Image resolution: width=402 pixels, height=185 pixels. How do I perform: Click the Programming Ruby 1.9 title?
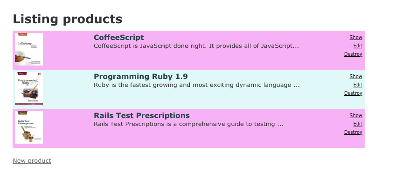(141, 76)
